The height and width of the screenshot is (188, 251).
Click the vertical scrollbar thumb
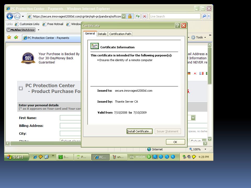click(x=209, y=66)
